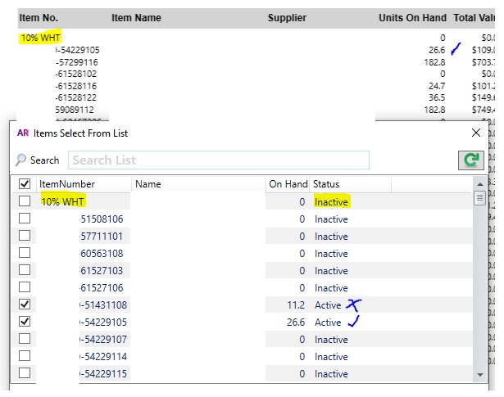Sort list by Name column header

(148, 184)
